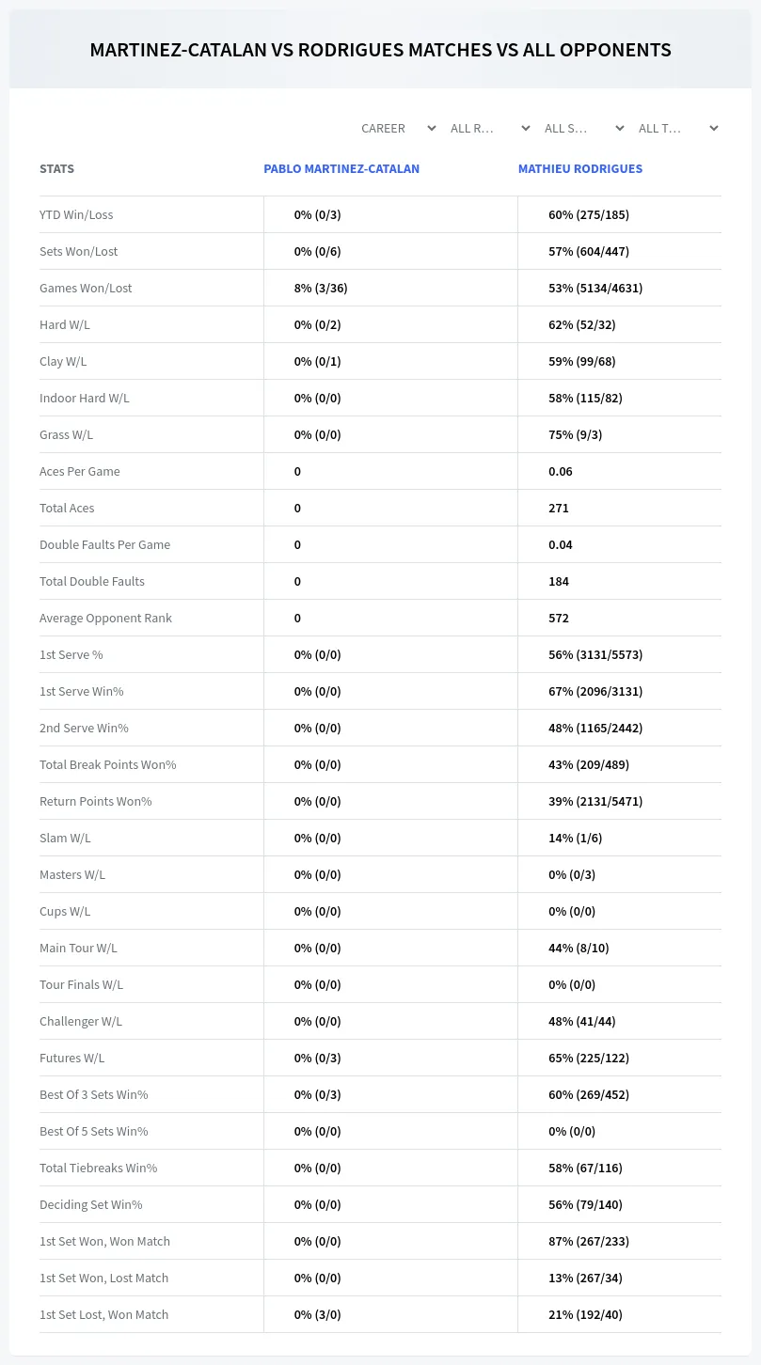Select the Total Aces row label
Image resolution: width=761 pixels, height=1365 pixels.
[67, 508]
